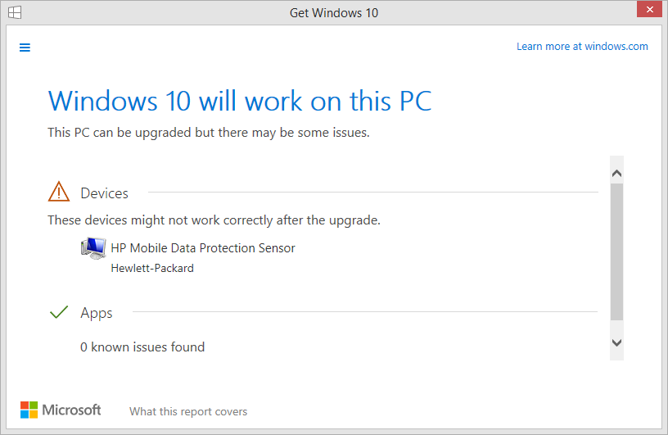Click the green Apps checkmark icon
This screenshot has width=668, height=435.
(x=58, y=312)
